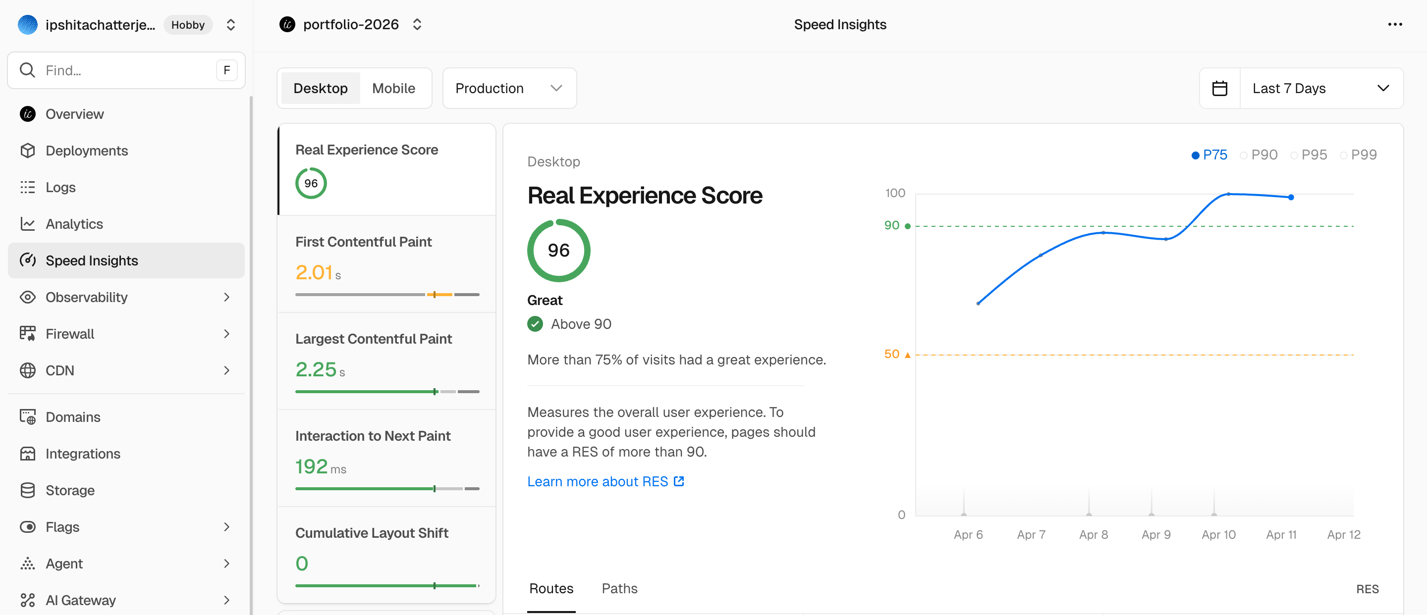The width and height of the screenshot is (1427, 615).
Task: Click the Deployments cube icon
Action: [x=27, y=151]
